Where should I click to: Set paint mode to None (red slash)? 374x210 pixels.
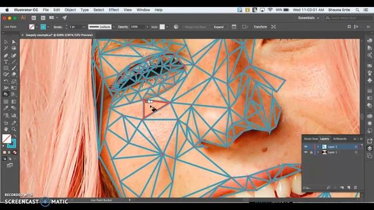[x=15, y=152]
